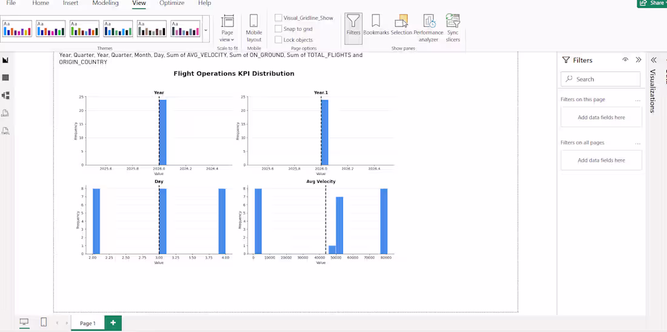Expand the Visualizations pane chevron

654,60
